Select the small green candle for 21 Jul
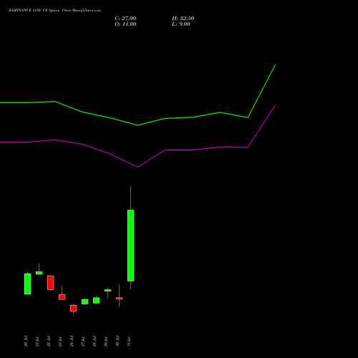The image size is (358, 358). point(39,273)
